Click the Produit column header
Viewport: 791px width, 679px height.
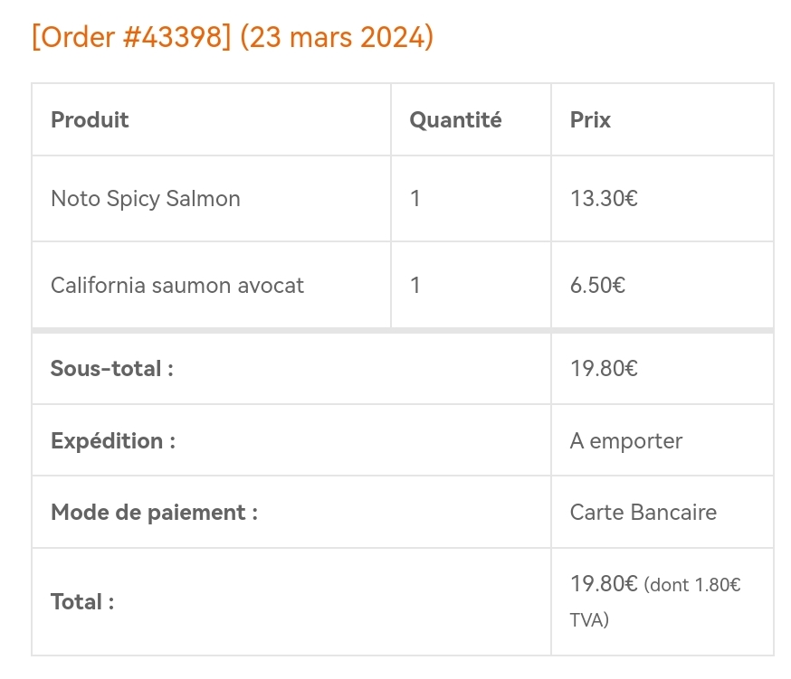[90, 120]
